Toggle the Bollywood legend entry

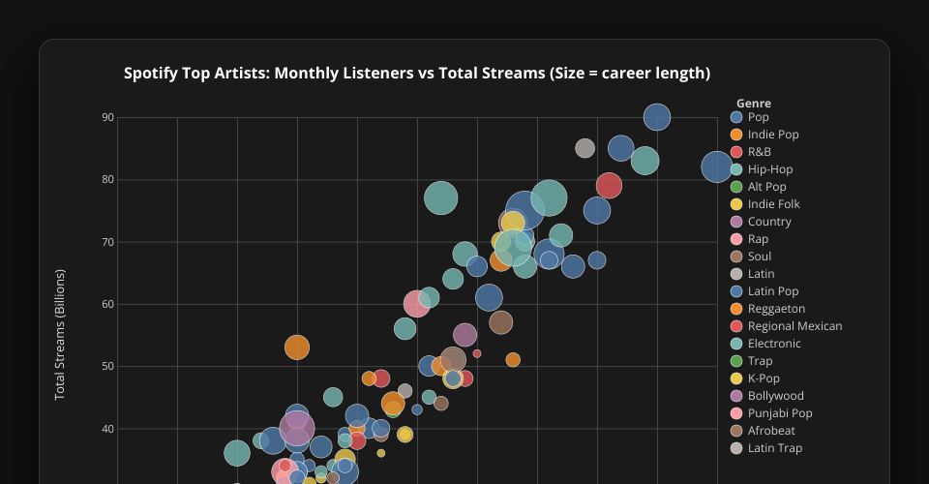[x=775, y=396]
